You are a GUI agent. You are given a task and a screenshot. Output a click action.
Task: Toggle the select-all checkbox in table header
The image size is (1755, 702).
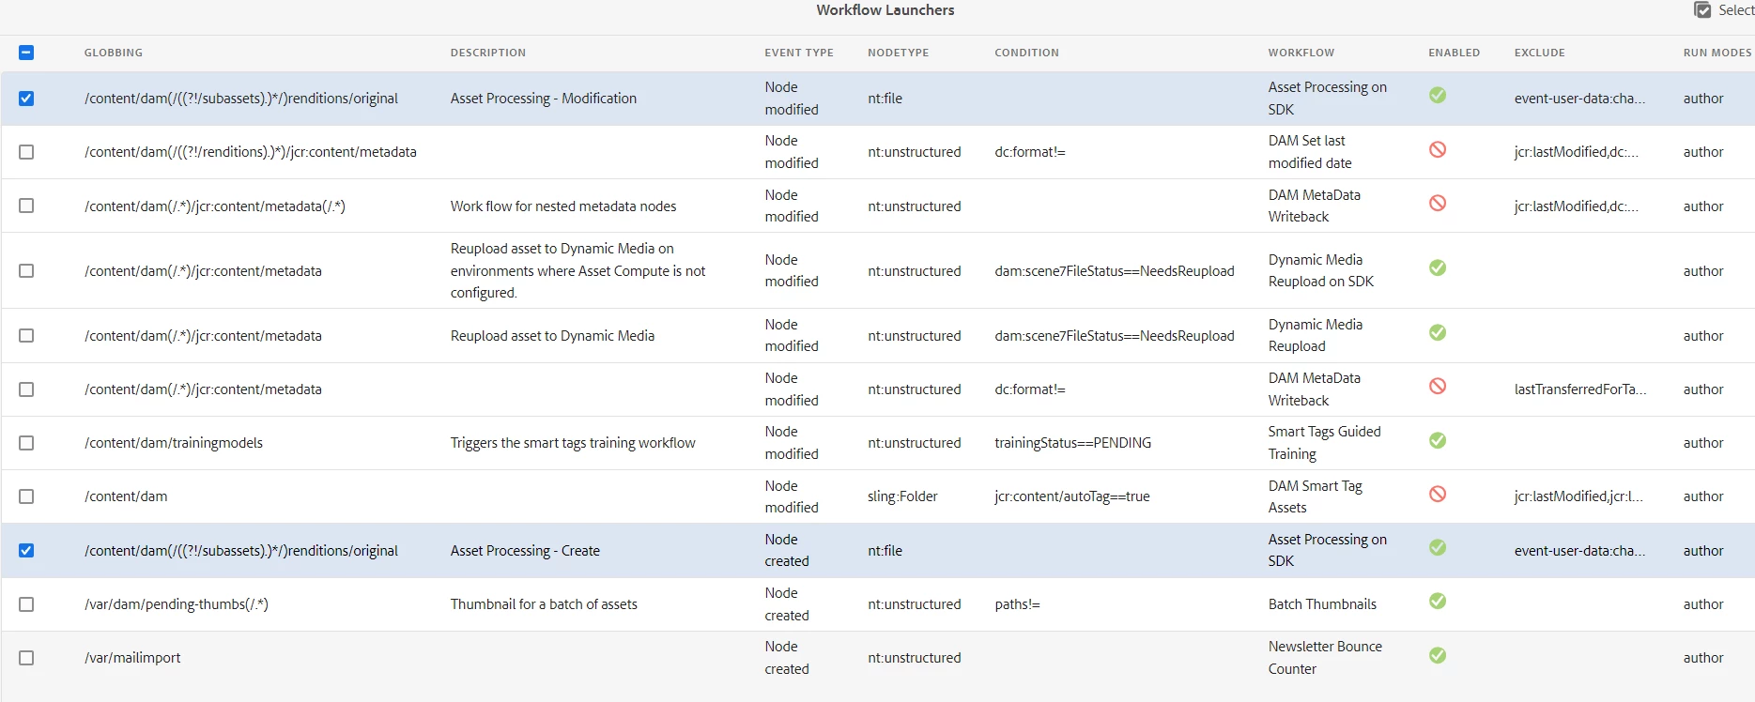(x=26, y=53)
